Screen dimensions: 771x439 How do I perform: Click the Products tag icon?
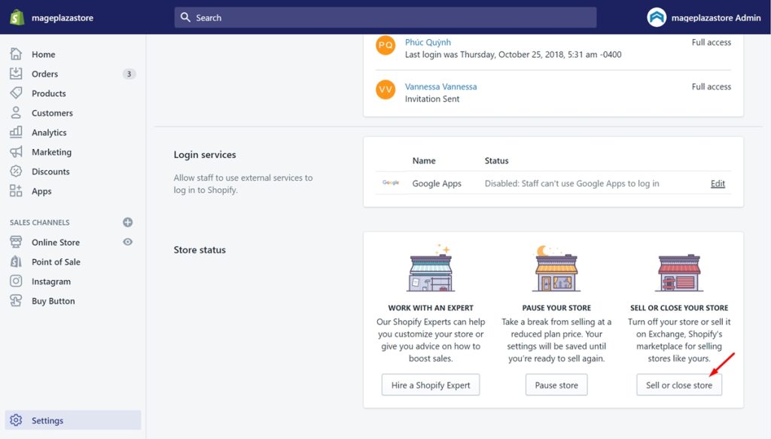point(16,93)
